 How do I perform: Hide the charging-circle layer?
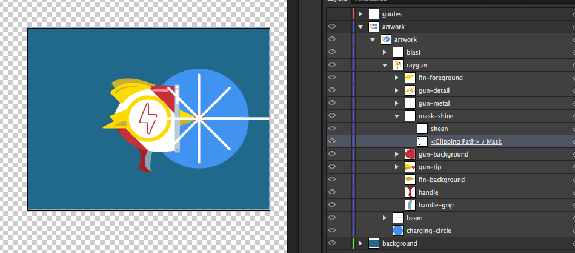(332, 230)
